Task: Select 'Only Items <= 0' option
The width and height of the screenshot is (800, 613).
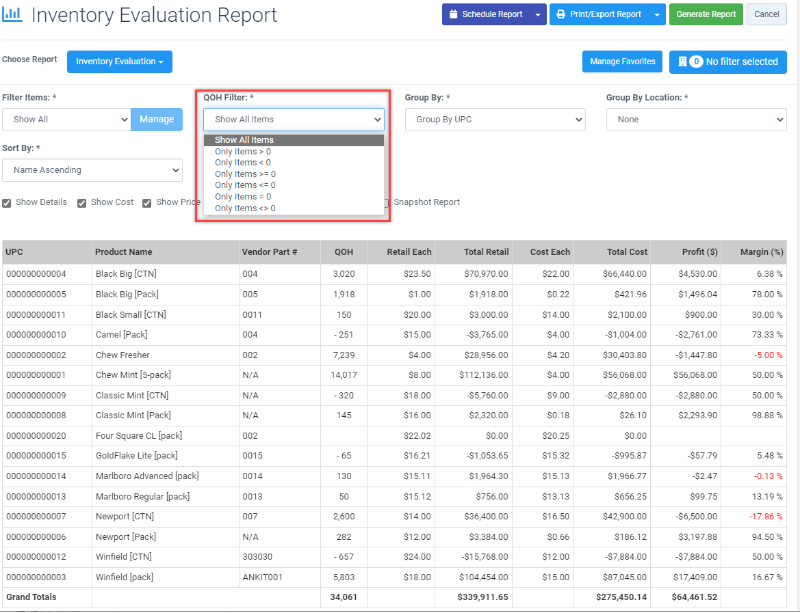Action: pyautogui.click(x=294, y=185)
